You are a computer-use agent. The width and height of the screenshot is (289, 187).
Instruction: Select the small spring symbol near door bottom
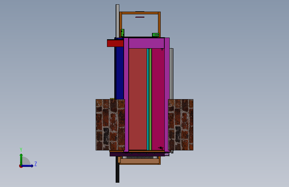[x=161, y=148]
